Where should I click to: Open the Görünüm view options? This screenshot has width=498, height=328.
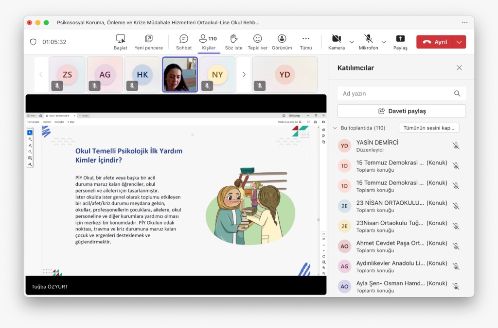pyautogui.click(x=282, y=39)
